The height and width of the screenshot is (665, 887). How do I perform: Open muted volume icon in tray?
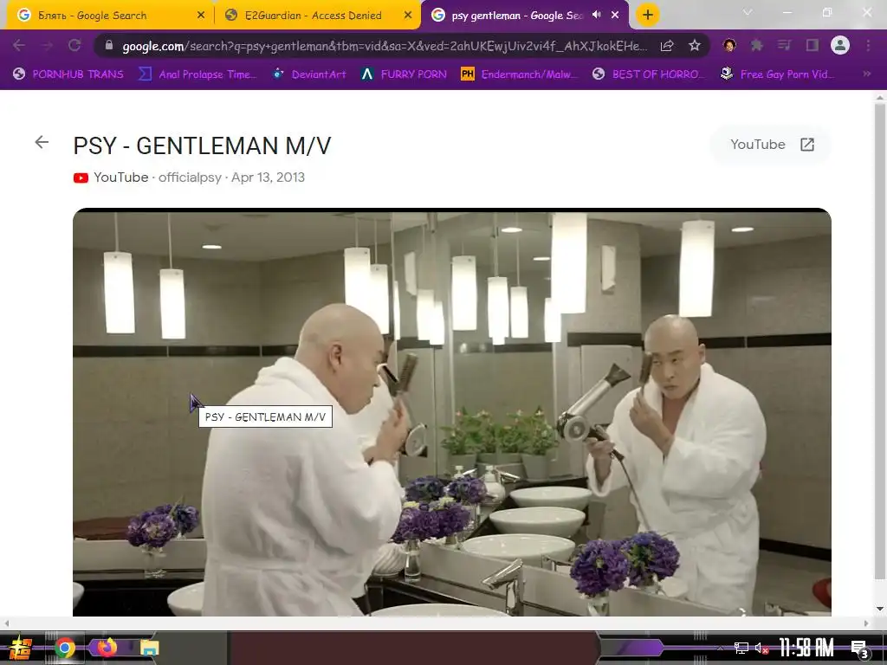click(761, 648)
